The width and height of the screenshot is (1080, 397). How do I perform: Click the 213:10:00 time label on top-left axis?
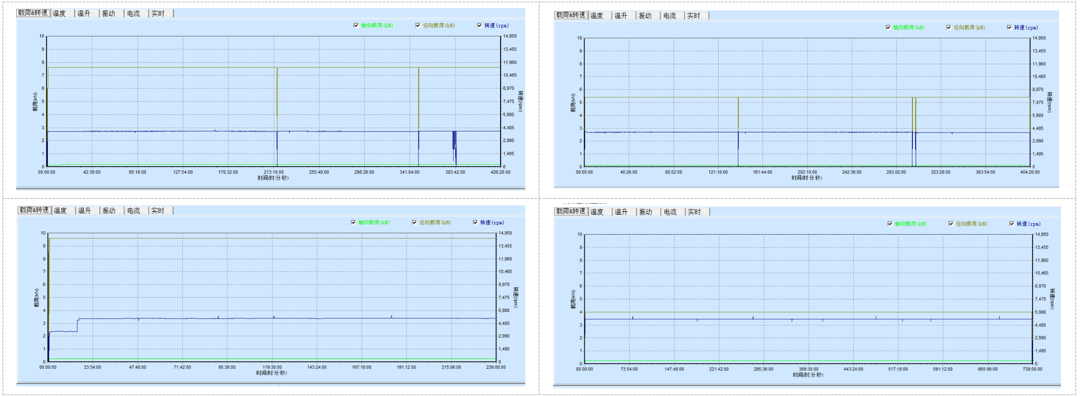274,172
